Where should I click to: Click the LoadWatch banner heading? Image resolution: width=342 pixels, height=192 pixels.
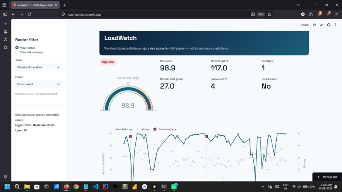[x=121, y=38]
